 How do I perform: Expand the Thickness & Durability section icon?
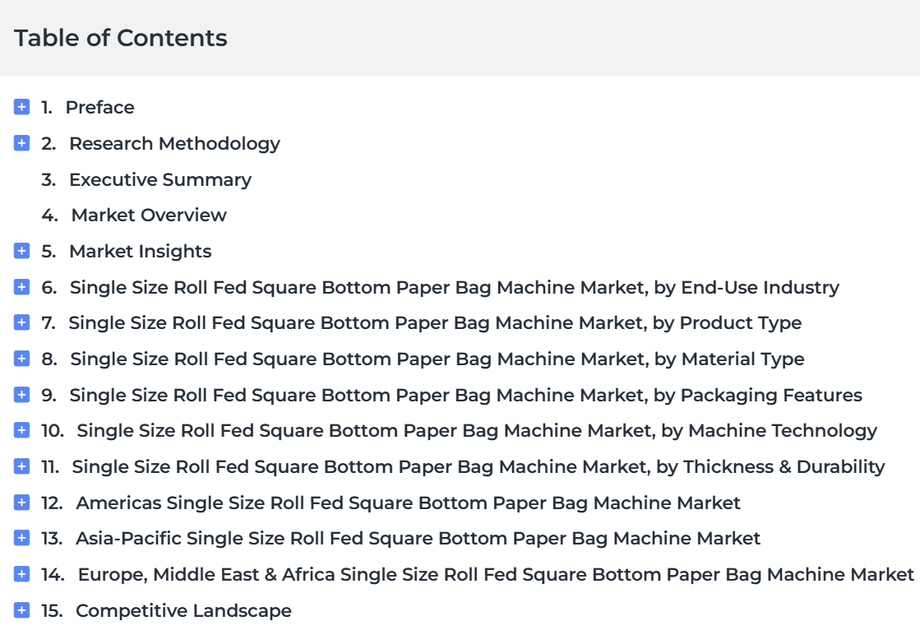pos(21,466)
